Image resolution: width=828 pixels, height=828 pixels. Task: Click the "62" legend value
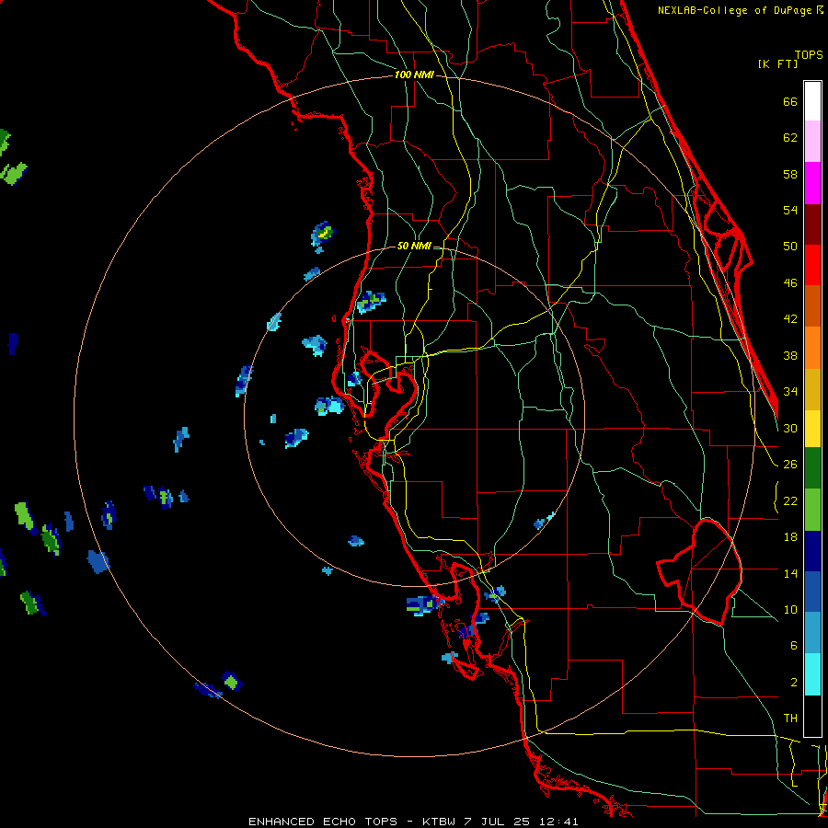point(790,138)
